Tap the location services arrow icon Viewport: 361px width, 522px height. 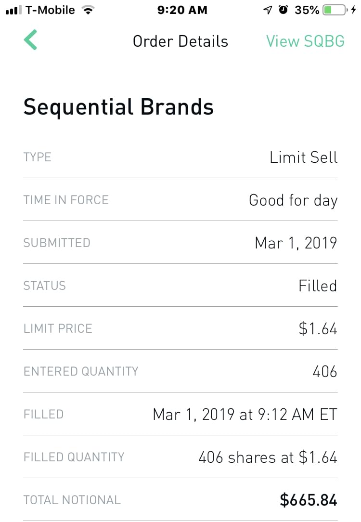point(268,10)
